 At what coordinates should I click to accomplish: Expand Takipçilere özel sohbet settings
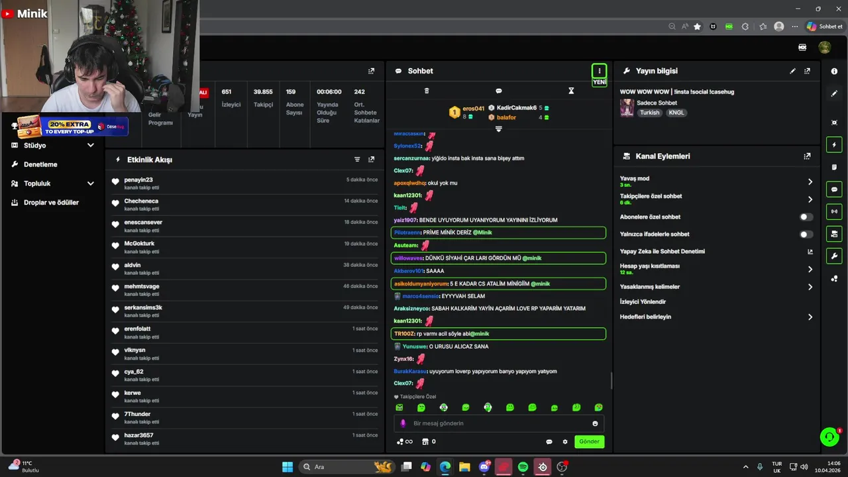[x=810, y=199]
